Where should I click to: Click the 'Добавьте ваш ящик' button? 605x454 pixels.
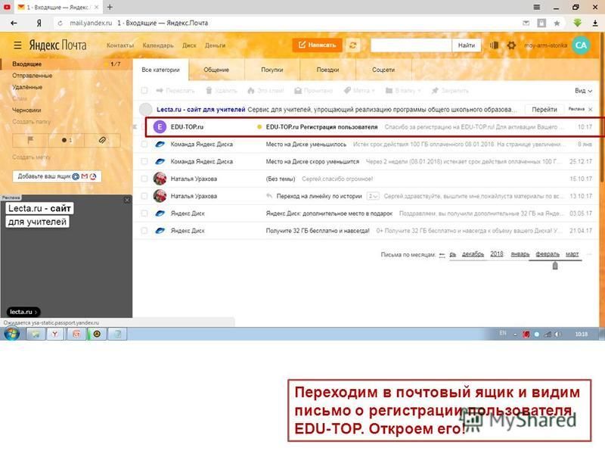click(x=57, y=176)
